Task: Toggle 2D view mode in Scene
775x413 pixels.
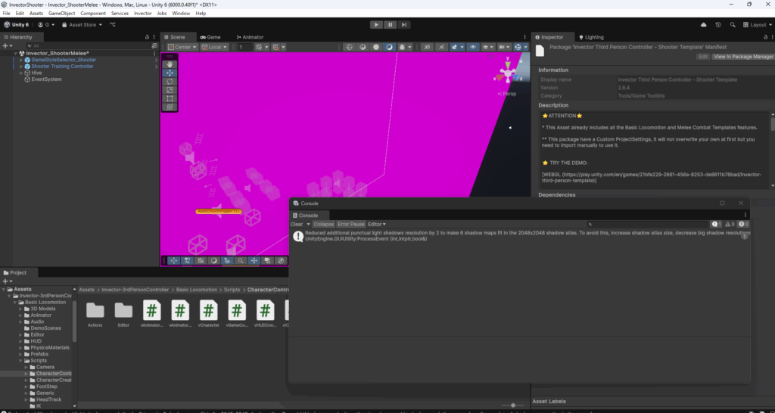Action: 428,47
